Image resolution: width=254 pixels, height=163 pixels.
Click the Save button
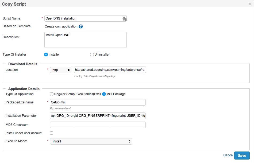242,156
